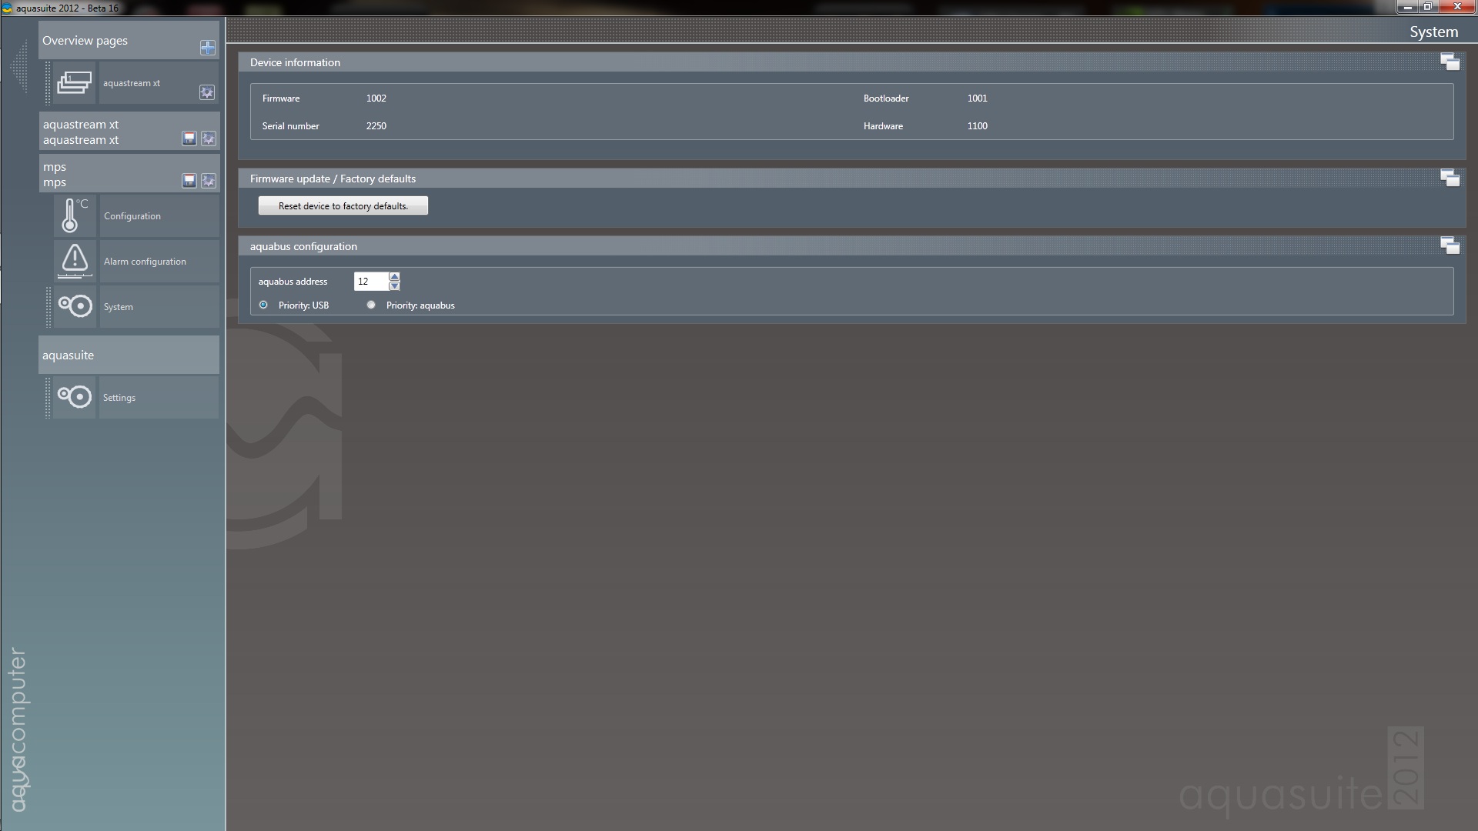This screenshot has width=1478, height=831.
Task: Click save icon on mps device
Action: coord(189,181)
